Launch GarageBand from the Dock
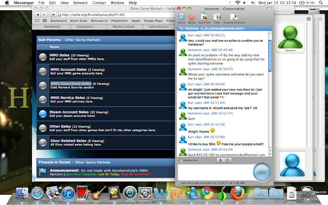Screen dimensions: 328x205 [99, 193]
